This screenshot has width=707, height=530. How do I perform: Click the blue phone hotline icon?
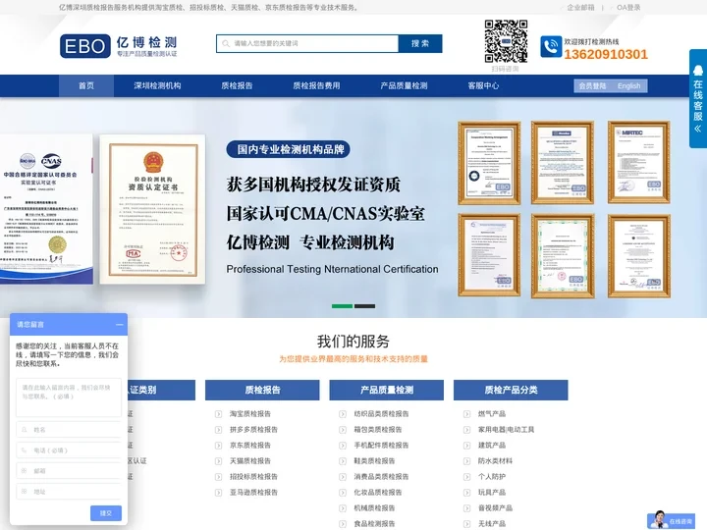[551, 46]
